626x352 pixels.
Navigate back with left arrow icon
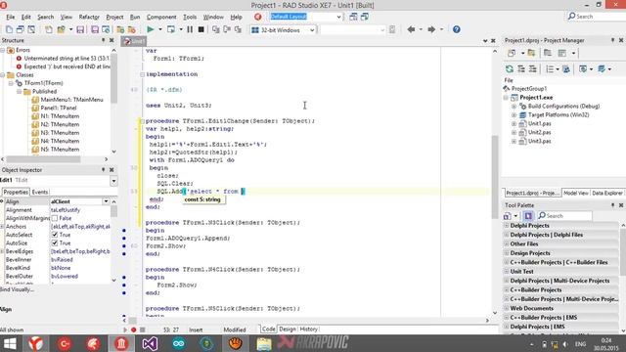tap(411, 29)
